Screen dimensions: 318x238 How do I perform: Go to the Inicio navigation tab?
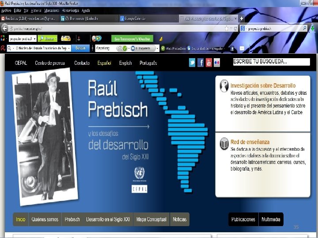click(x=21, y=219)
